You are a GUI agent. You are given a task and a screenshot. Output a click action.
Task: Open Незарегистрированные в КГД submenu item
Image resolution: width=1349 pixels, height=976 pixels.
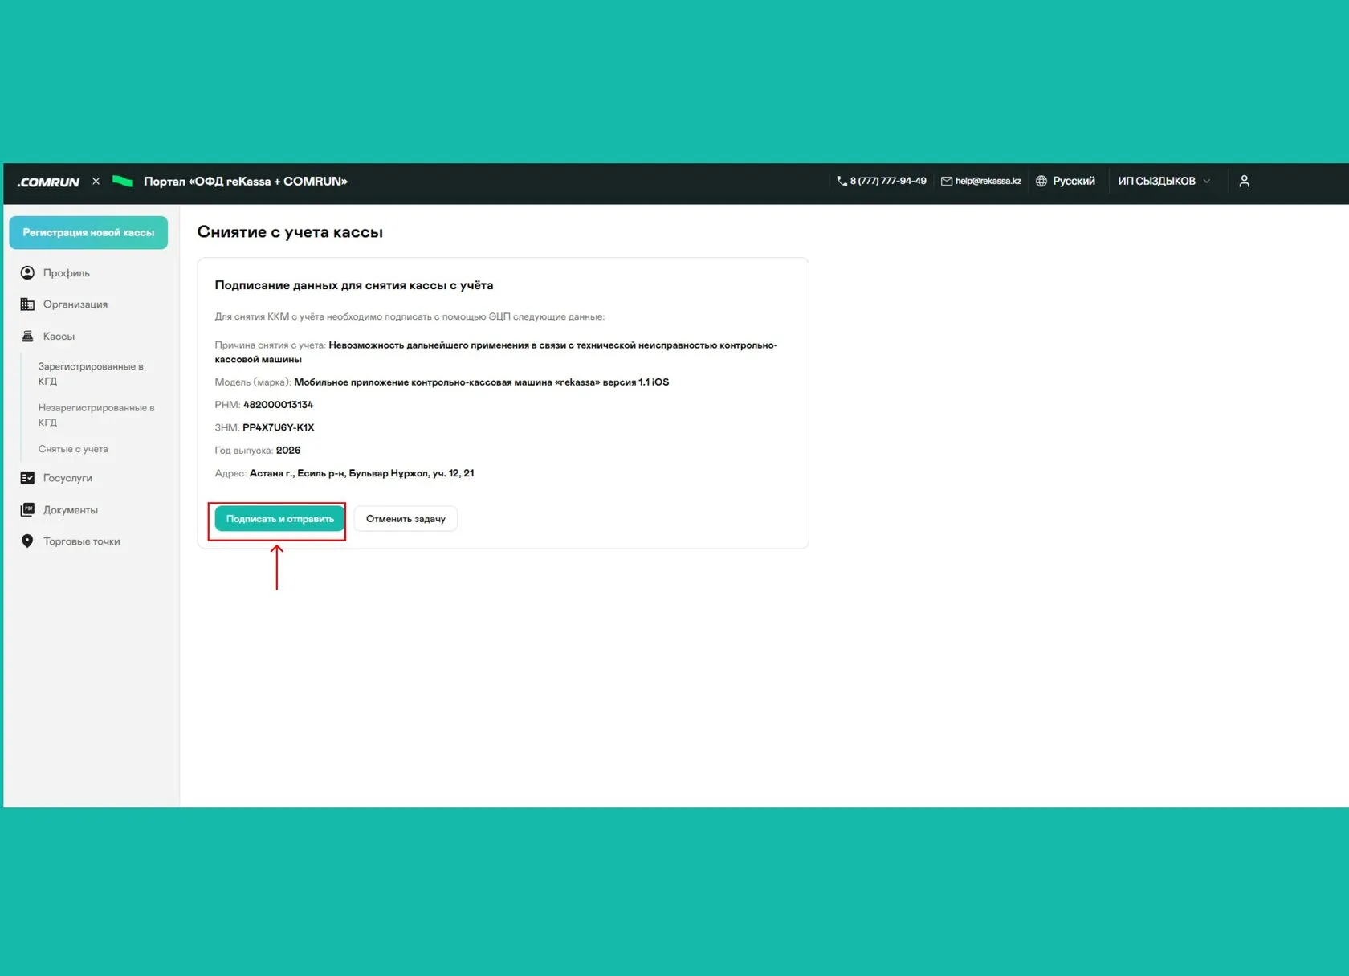tap(96, 415)
